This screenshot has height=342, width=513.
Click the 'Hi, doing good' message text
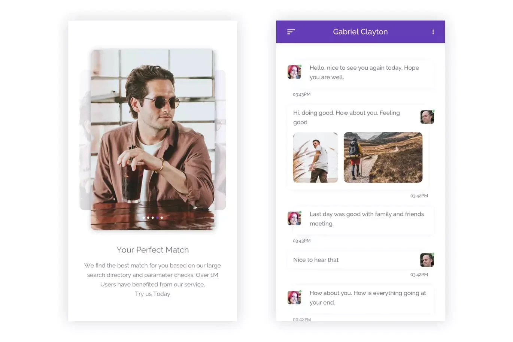tap(346, 117)
